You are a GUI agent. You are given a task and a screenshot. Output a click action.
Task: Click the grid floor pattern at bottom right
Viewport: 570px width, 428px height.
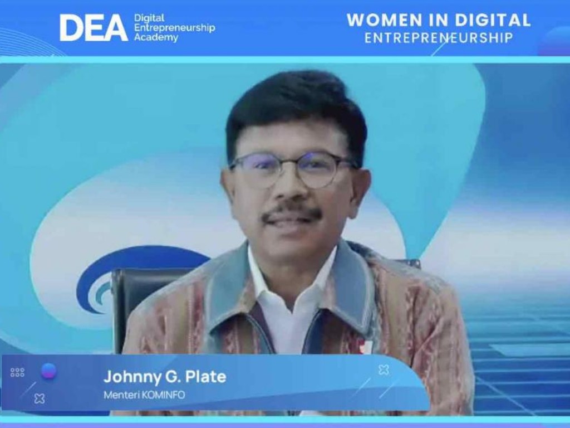pos(518,368)
